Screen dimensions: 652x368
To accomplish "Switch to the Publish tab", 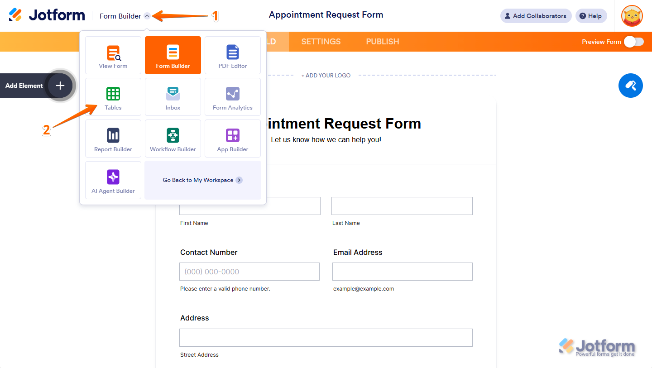I will tap(383, 42).
